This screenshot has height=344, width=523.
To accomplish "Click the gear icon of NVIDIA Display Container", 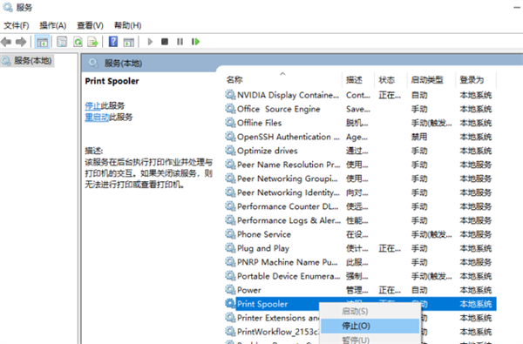I will (x=230, y=95).
